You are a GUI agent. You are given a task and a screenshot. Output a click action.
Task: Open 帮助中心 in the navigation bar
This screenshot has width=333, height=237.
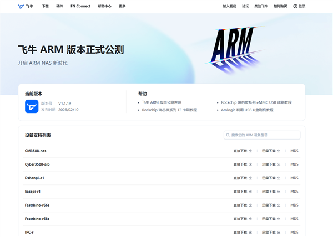click(x=104, y=6)
